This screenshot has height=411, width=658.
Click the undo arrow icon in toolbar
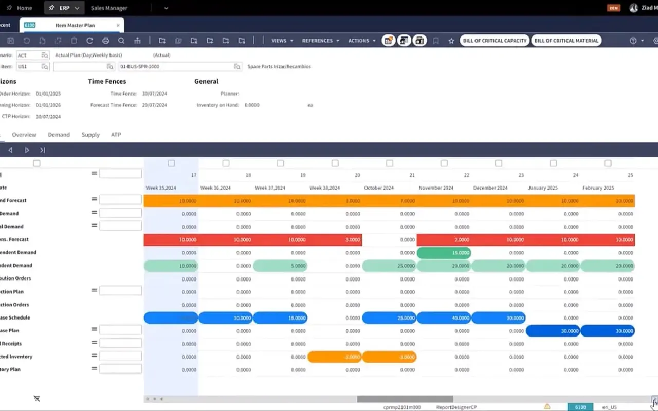[x=27, y=41]
